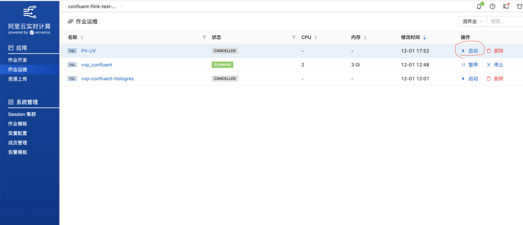Go to 作业开发 in the sidebar
The width and height of the screenshot is (523, 225).
[x=18, y=60]
